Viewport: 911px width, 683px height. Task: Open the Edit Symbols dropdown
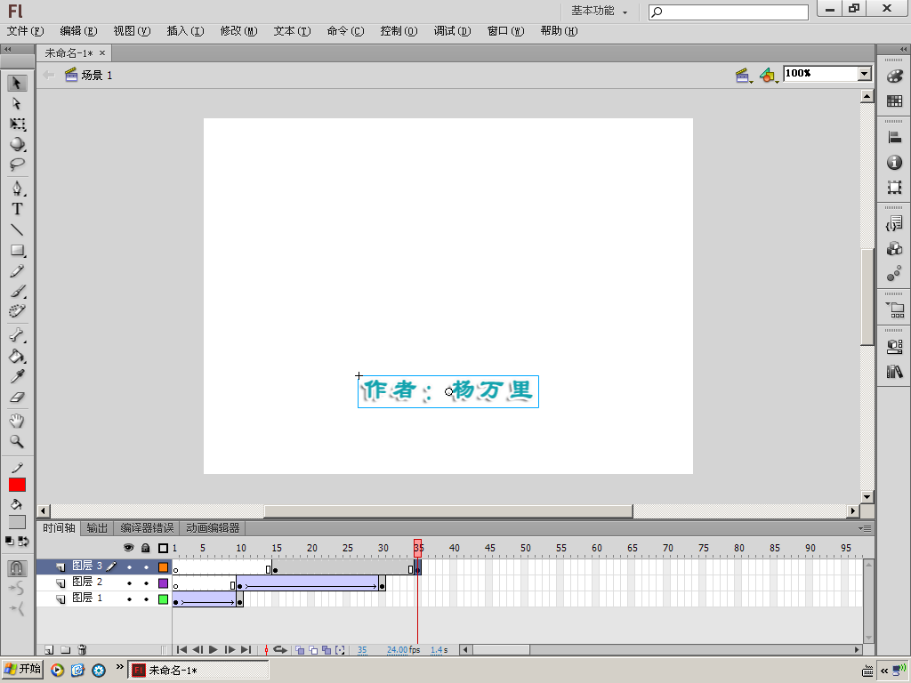point(769,75)
